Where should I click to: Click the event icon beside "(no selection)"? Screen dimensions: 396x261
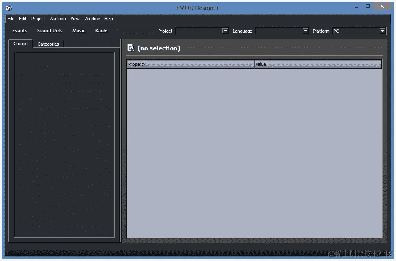pos(130,48)
